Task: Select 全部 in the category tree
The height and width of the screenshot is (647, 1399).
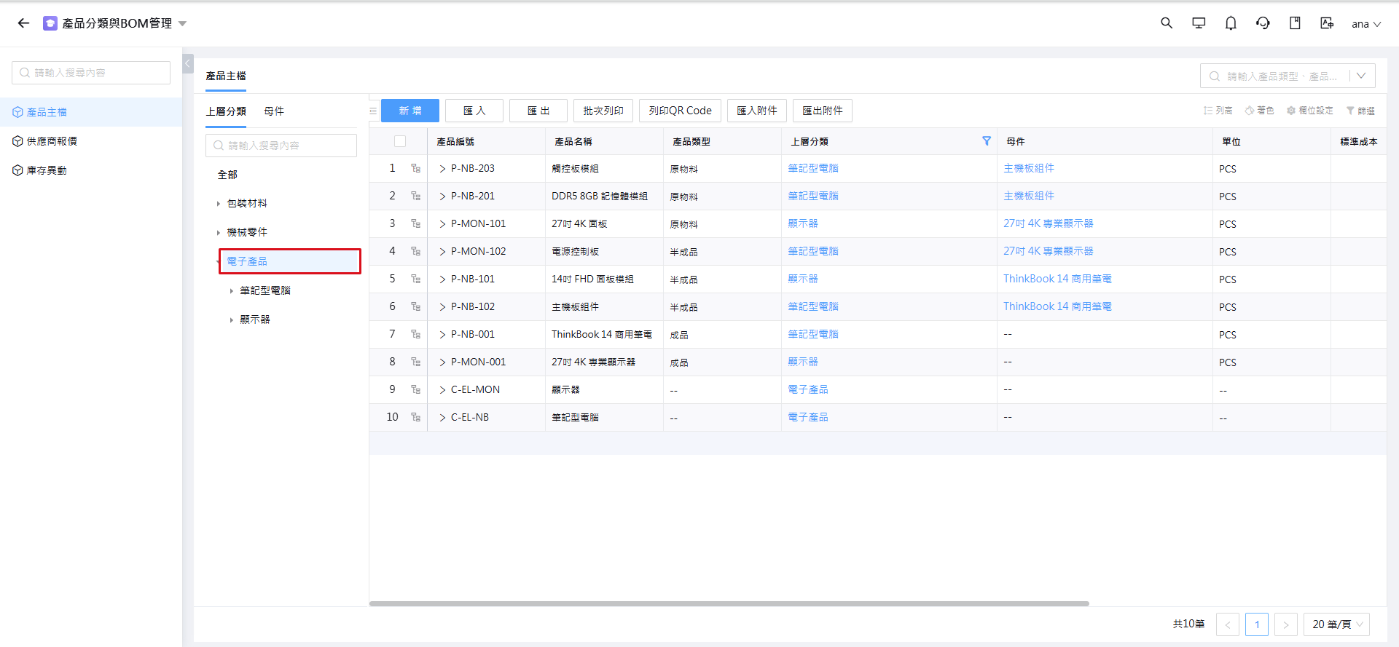Action: [x=227, y=175]
